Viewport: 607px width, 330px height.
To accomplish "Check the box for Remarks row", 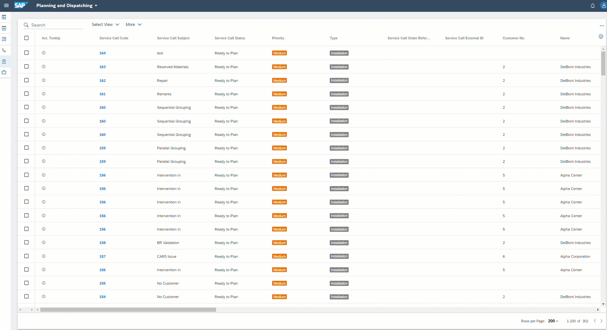I will (x=27, y=94).
